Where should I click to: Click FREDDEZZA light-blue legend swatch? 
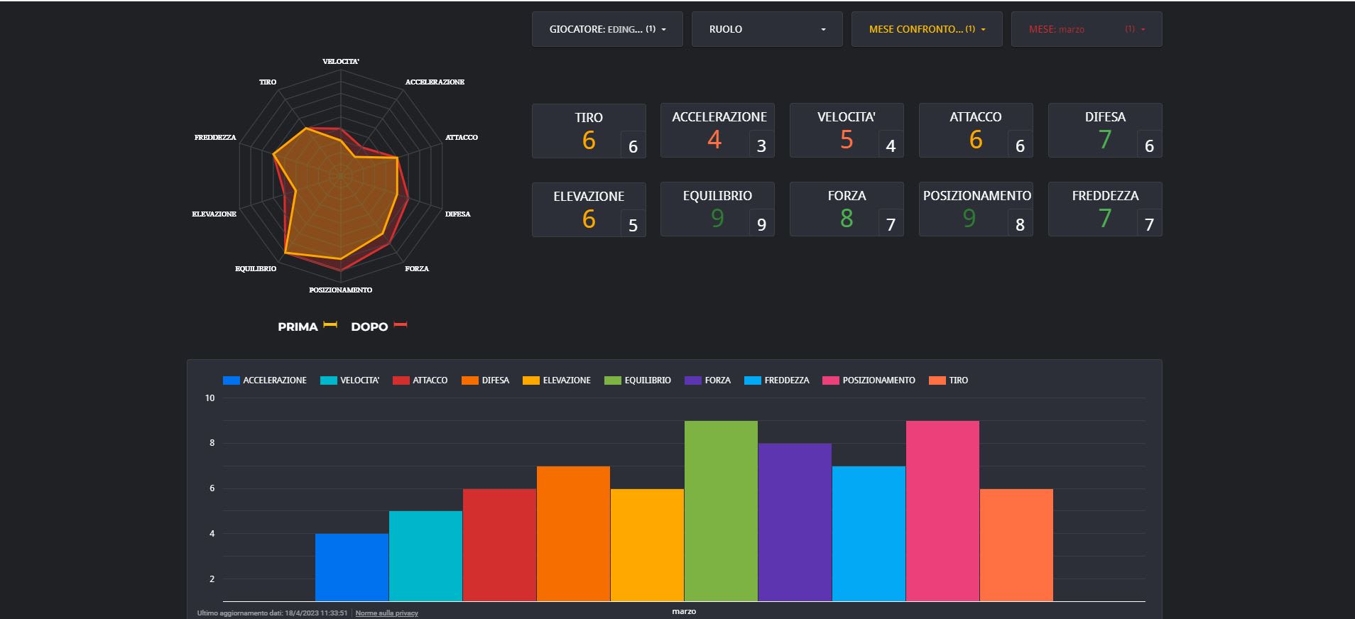coord(752,380)
